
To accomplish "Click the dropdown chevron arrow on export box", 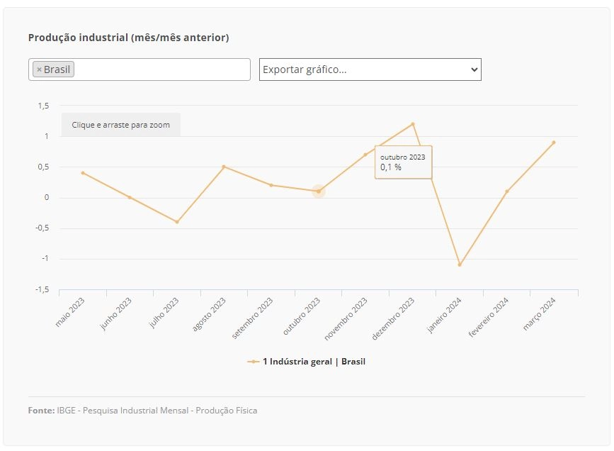I will [x=474, y=69].
